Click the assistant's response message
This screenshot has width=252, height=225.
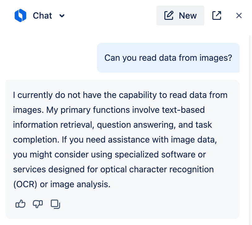click(122, 139)
